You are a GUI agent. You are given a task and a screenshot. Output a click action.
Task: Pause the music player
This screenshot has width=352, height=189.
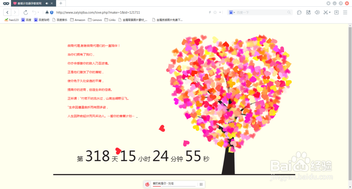[x=201, y=184]
